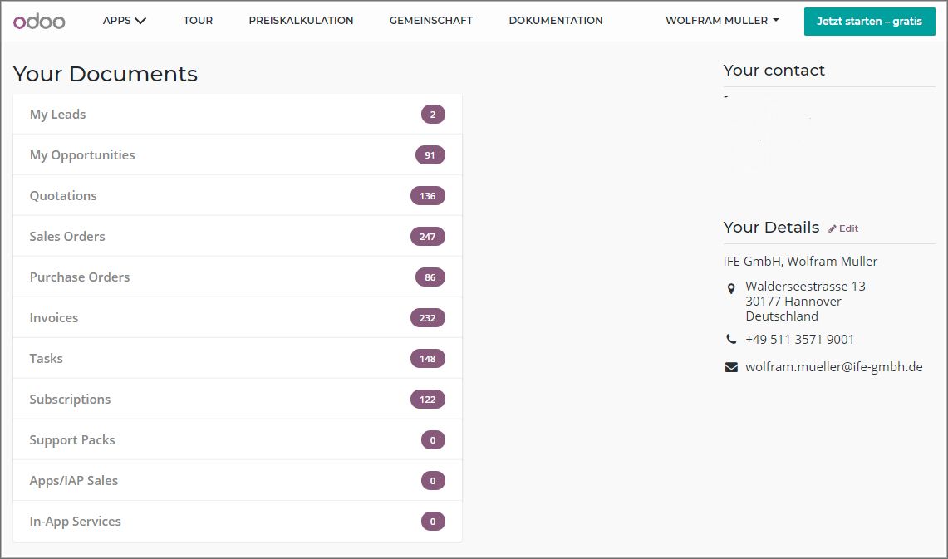Open the Wolfram Muller user dropdown
The image size is (948, 559).
(x=722, y=21)
